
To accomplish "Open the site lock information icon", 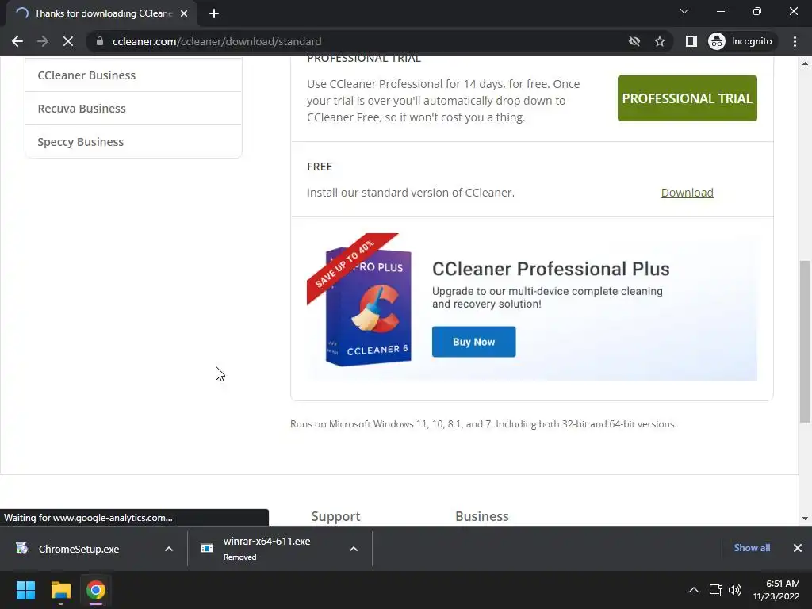I will tap(100, 41).
